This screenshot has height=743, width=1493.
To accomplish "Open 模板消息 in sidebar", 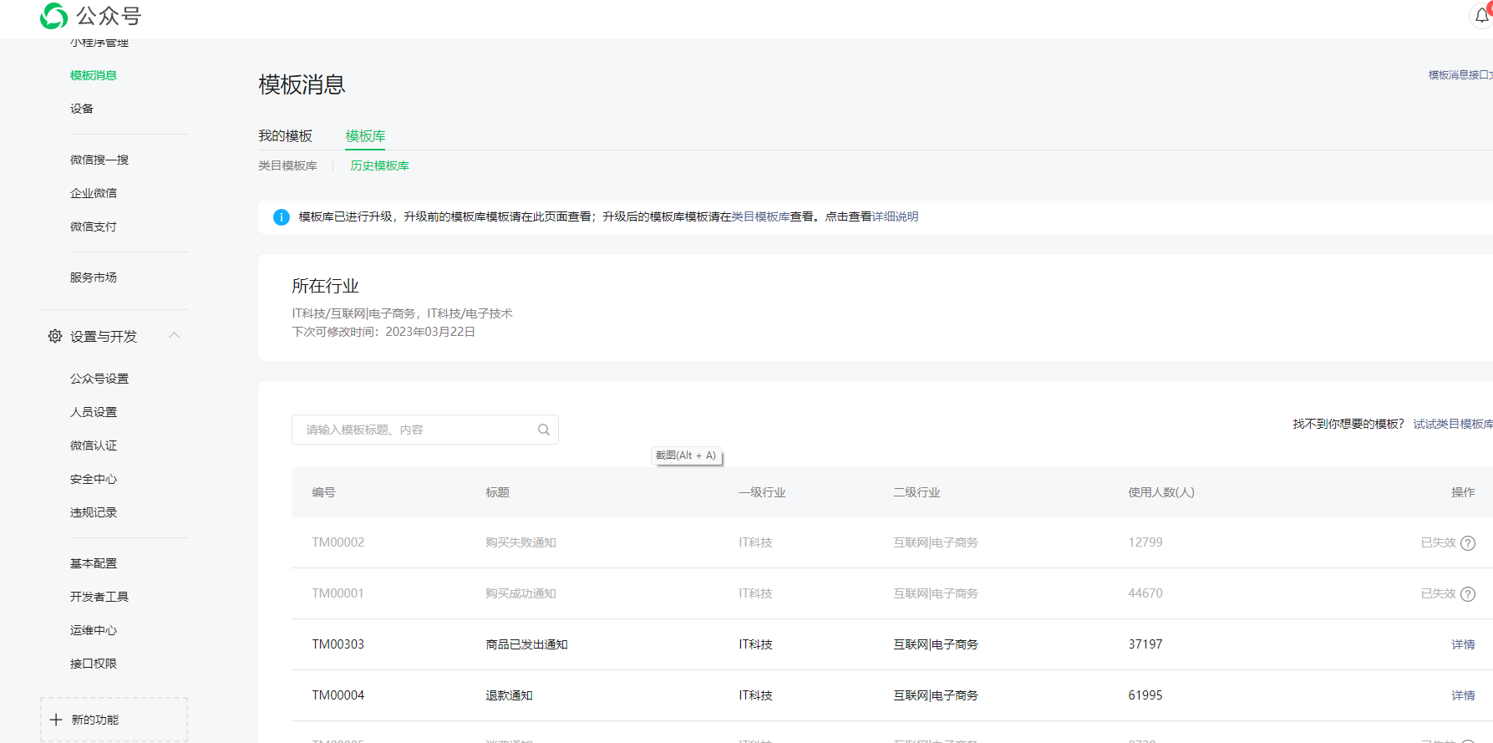I will [94, 75].
